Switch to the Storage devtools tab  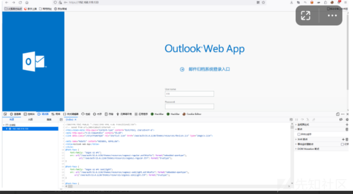coord(109,114)
